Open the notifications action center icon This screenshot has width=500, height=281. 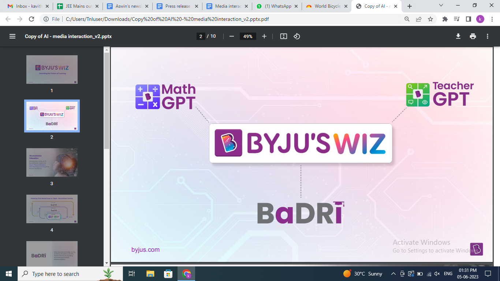point(488,274)
